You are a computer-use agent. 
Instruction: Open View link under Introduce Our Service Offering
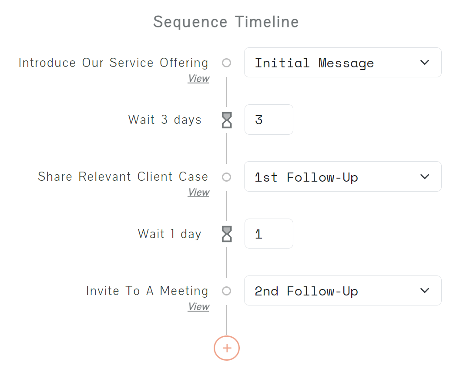[198, 79]
